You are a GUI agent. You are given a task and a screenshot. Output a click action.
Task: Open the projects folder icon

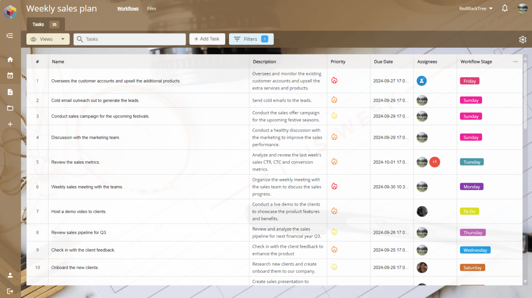point(10,108)
